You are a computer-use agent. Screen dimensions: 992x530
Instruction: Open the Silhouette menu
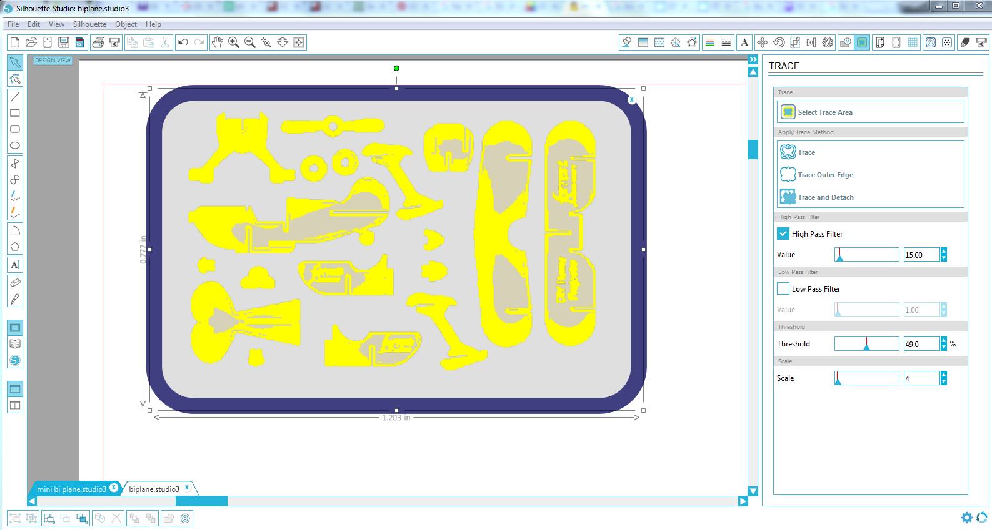point(89,24)
